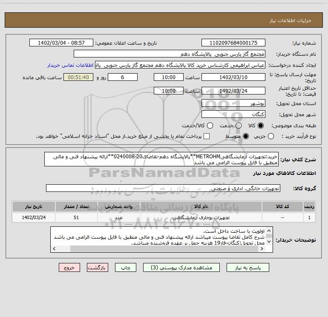Screen dimensions: 328x317
Task: Choose the جزیی purchase type radio
Action: [271, 136]
